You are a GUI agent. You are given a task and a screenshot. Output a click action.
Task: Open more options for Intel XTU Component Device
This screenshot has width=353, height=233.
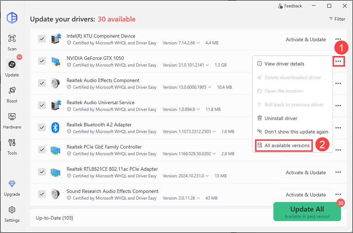point(338,39)
